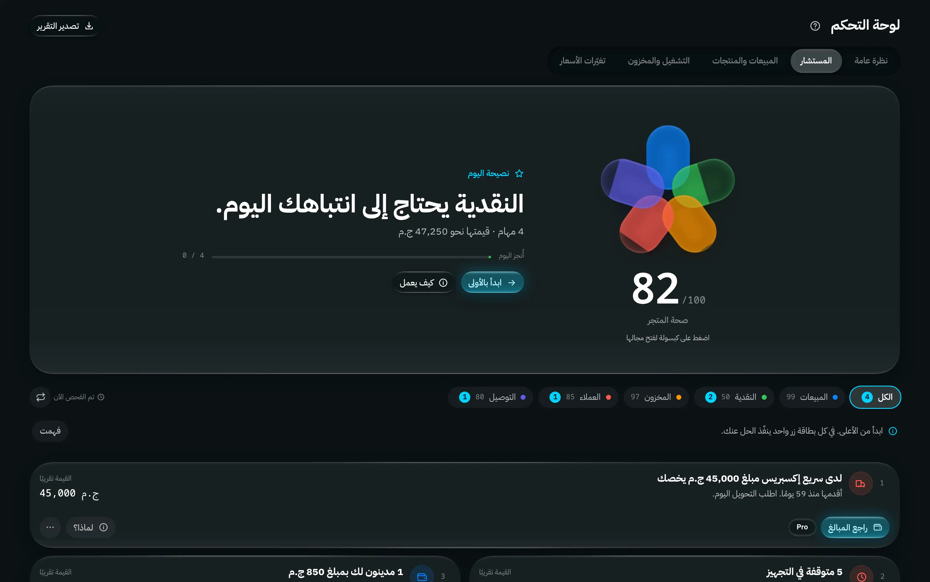This screenshot has height=582, width=930.
Task: Click the blue capsule in the flower
Action: point(668,157)
